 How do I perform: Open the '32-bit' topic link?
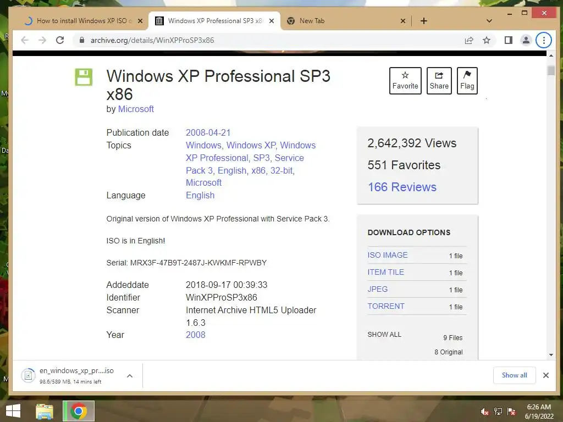(281, 170)
